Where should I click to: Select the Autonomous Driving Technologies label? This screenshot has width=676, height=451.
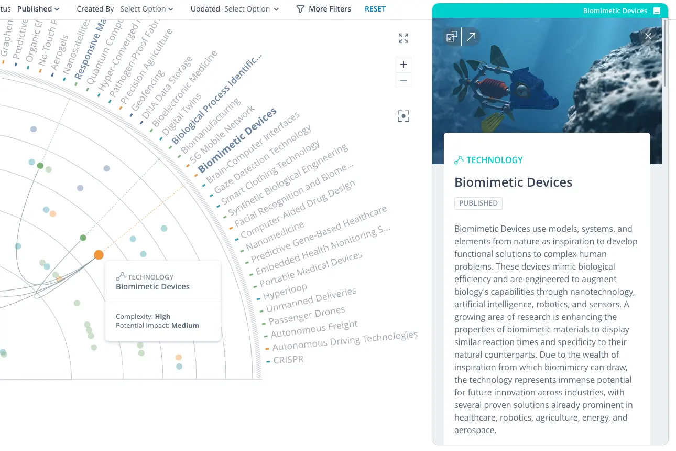345,341
